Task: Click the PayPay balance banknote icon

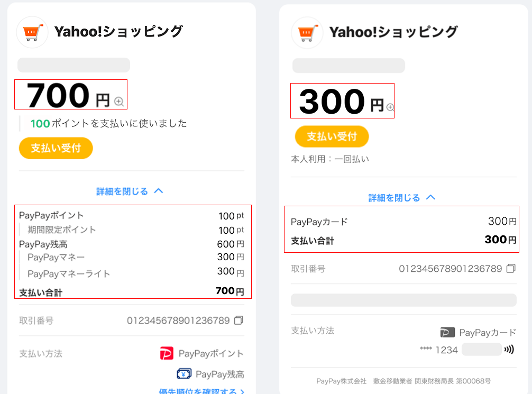Action: pos(184,374)
